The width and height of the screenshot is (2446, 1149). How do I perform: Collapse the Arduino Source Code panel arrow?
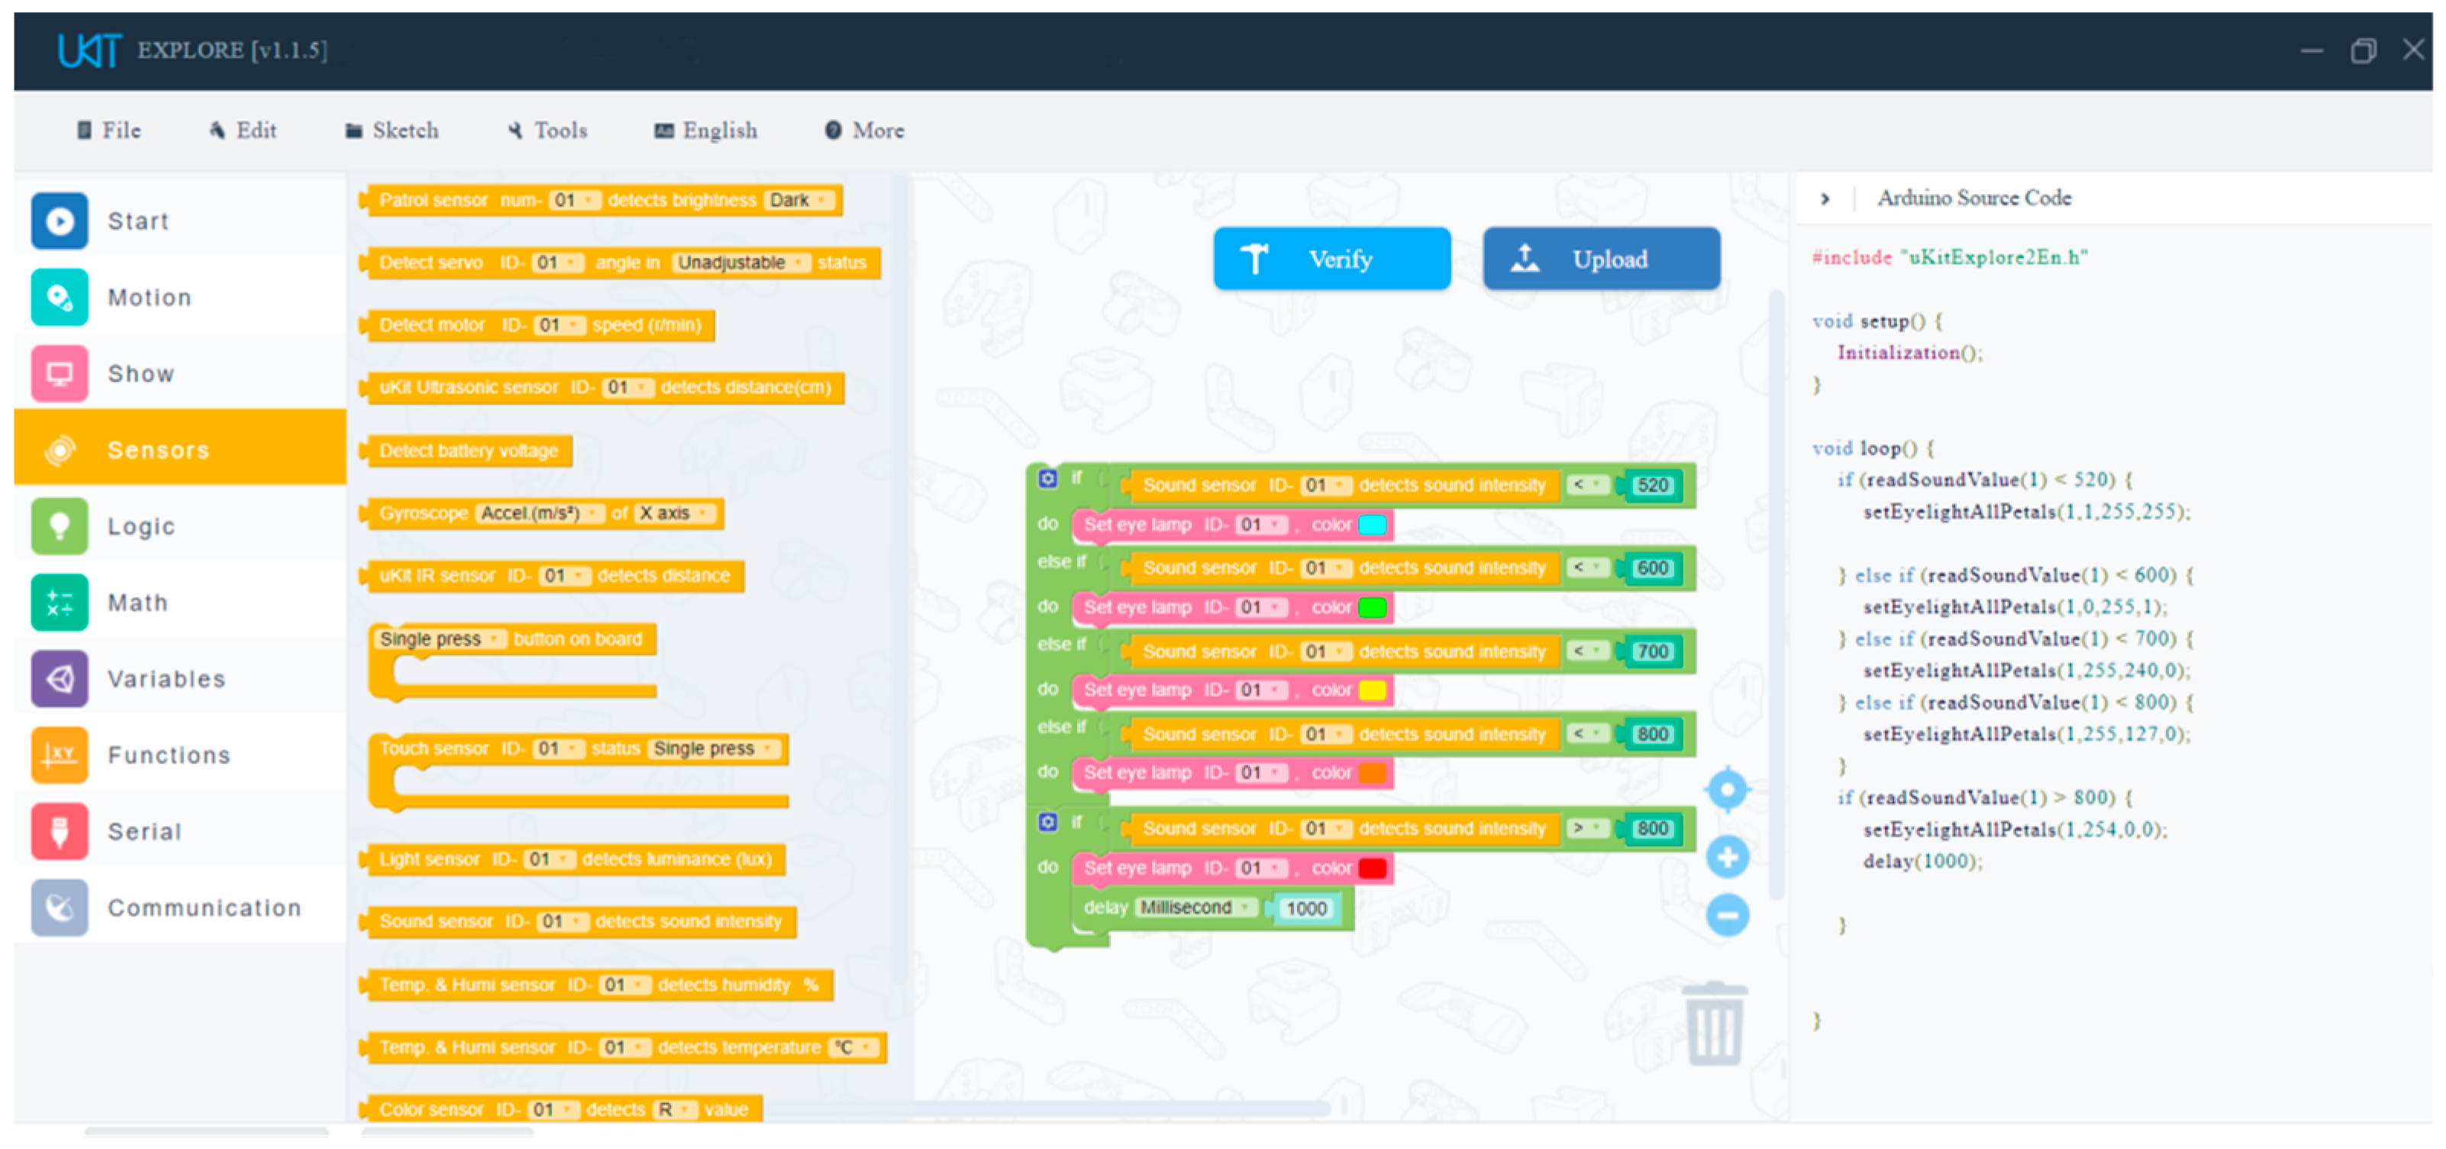1824,198
